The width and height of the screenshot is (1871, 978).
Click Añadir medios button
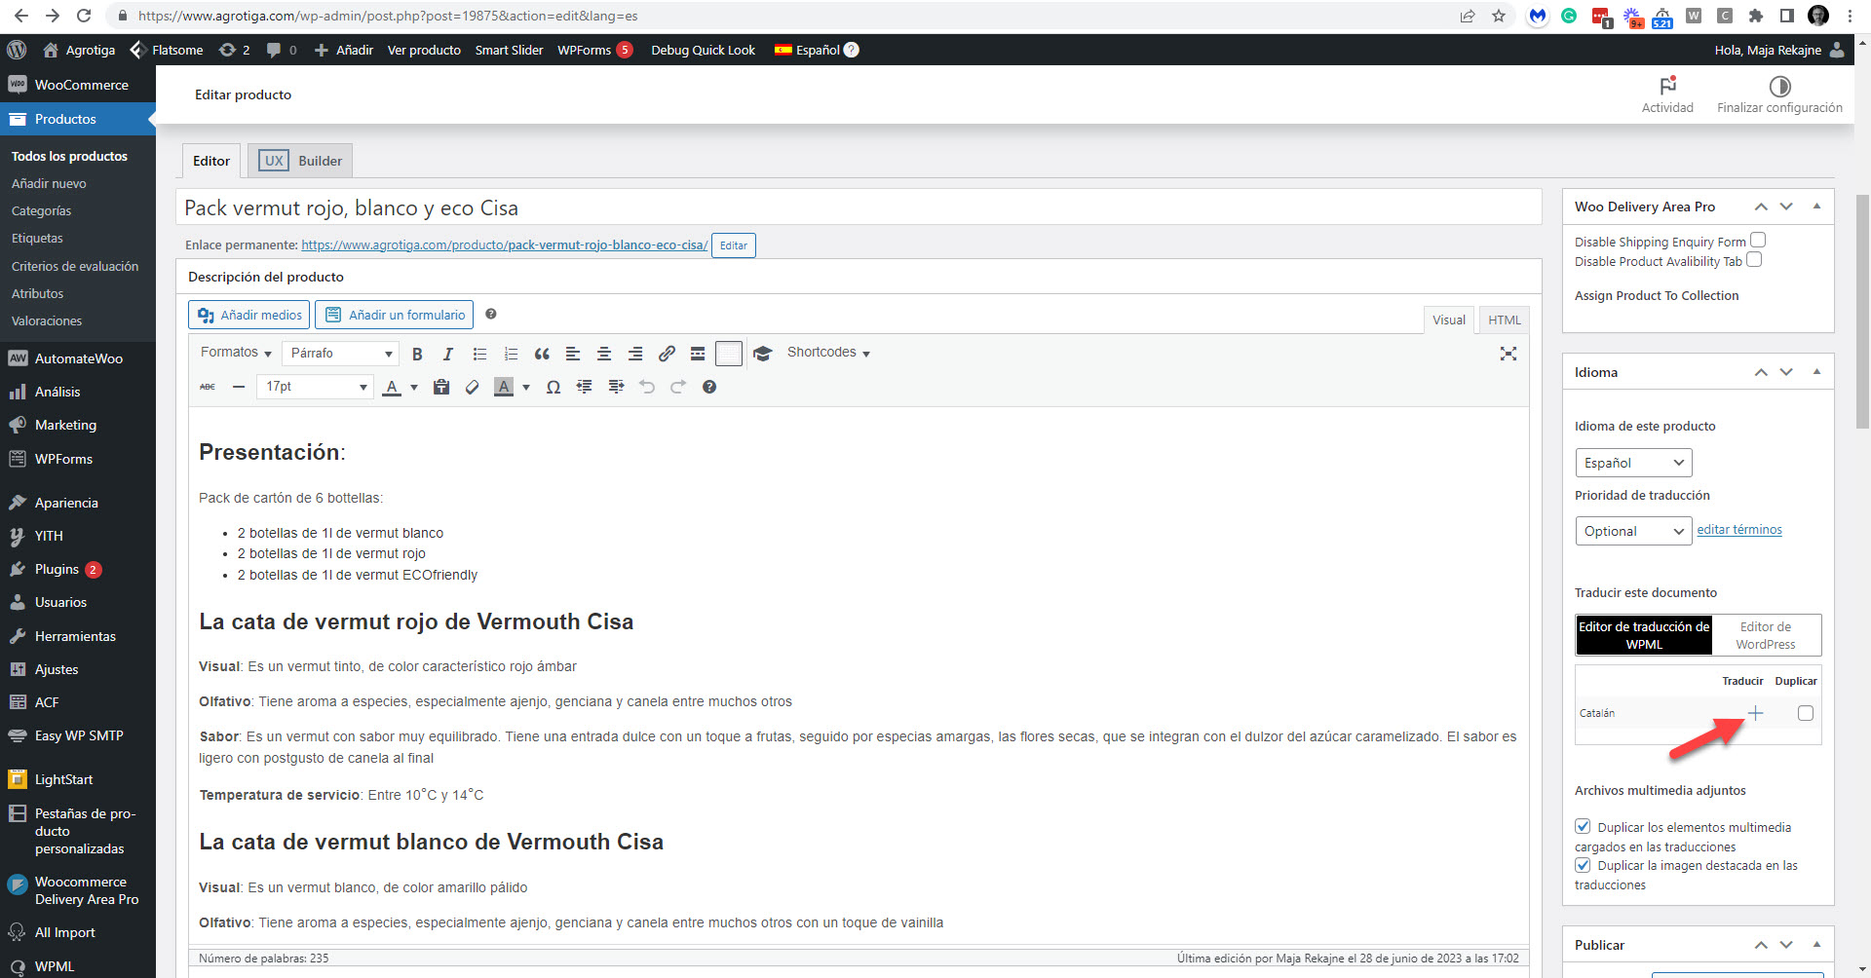pos(248,315)
